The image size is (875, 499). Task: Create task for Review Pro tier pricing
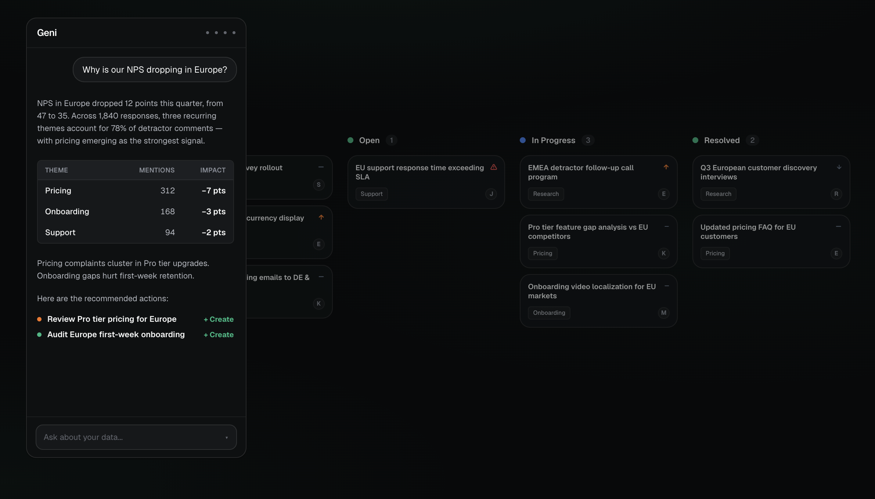(x=219, y=320)
